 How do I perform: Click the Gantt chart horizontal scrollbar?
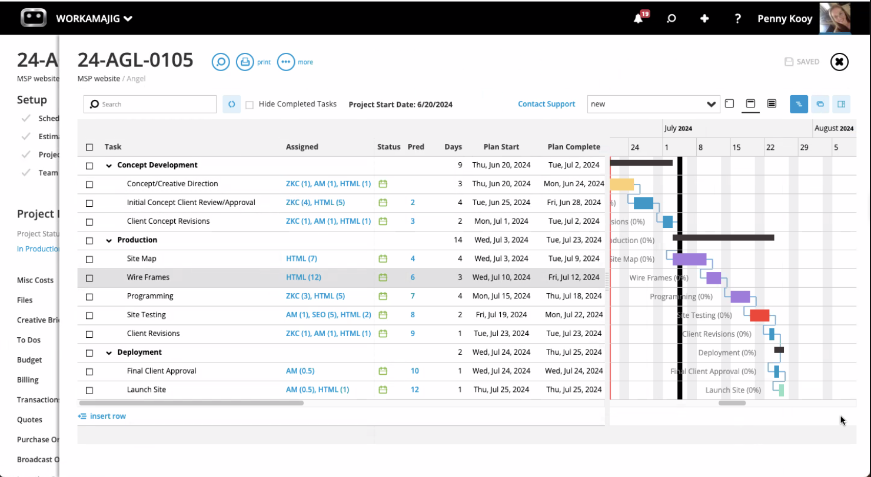pyautogui.click(x=732, y=403)
